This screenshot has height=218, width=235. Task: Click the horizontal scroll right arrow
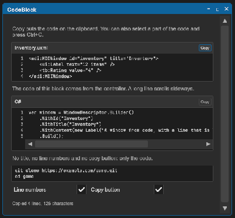(x=208, y=144)
